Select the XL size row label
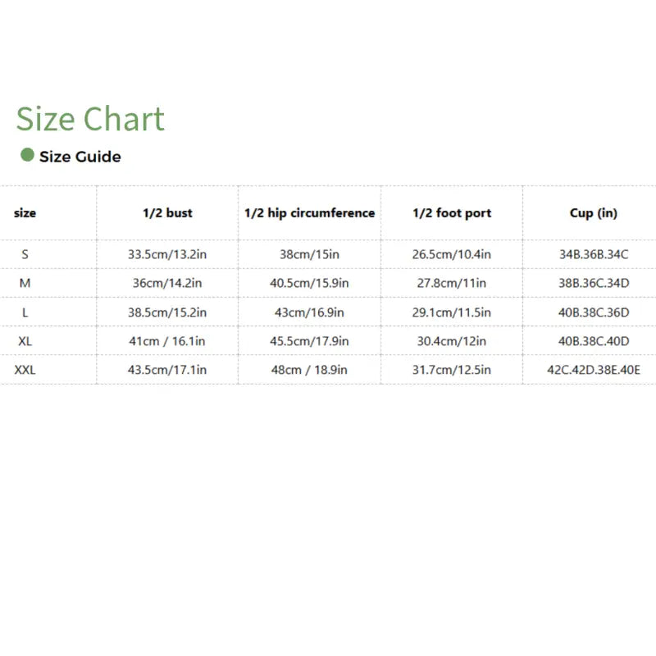656x656 pixels. click(25, 341)
